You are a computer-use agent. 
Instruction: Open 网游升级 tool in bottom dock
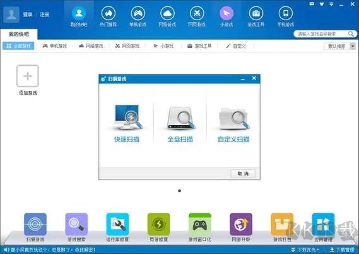pyautogui.click(x=241, y=227)
